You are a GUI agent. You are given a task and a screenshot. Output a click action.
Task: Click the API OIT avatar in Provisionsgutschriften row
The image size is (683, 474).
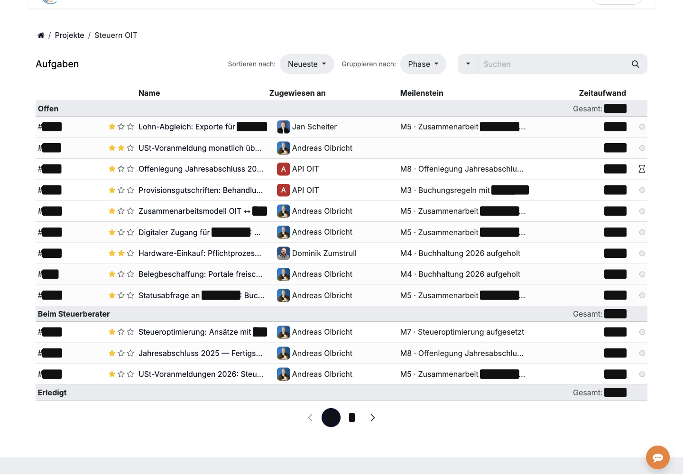point(284,190)
